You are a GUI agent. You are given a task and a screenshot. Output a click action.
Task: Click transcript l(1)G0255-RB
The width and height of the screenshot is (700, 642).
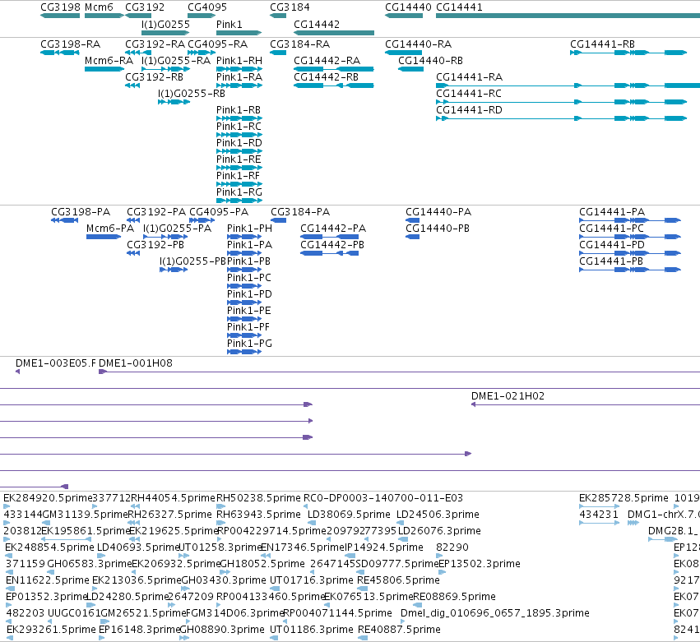tap(192, 93)
